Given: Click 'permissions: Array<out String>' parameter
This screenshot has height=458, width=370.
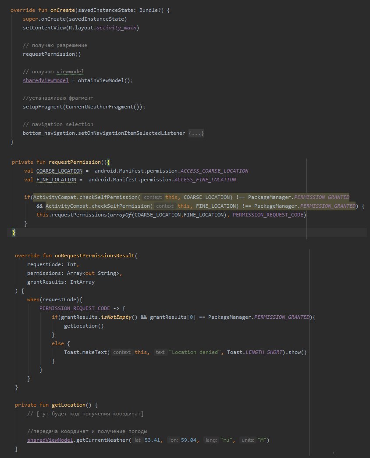Looking at the screenshot, I should 73,273.
